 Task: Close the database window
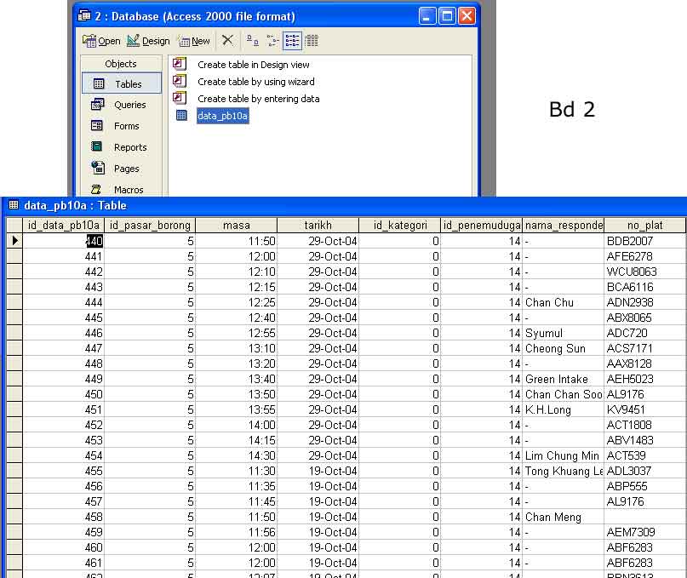click(x=467, y=16)
